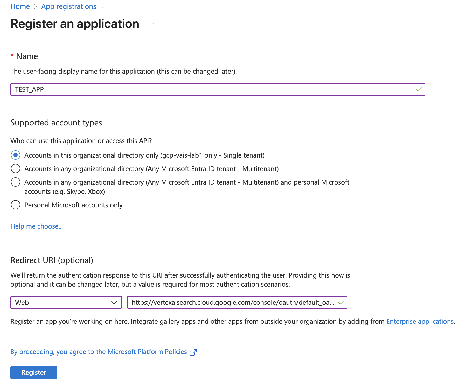
Task: Open the Web platform dropdown
Action: tap(66, 302)
